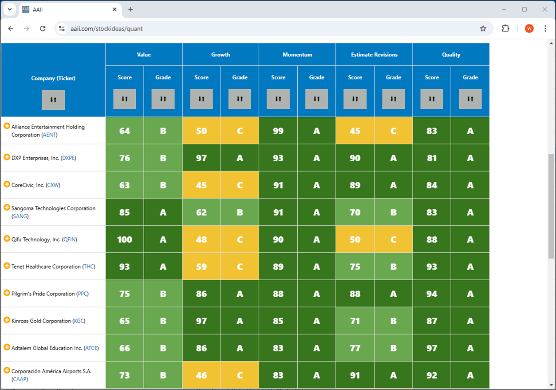Viewport: 556px width, 390px height.
Task: Bookmark this page with star icon
Action: pos(483,28)
